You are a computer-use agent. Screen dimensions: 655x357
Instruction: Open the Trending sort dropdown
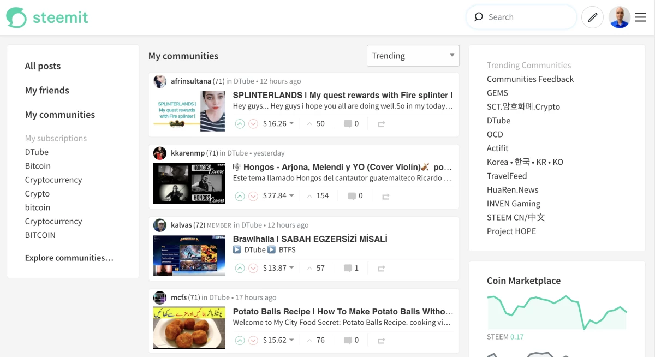click(x=413, y=56)
